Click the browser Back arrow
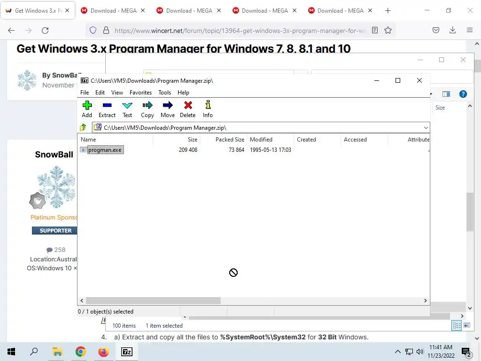This screenshot has height=361, width=481. (11, 31)
